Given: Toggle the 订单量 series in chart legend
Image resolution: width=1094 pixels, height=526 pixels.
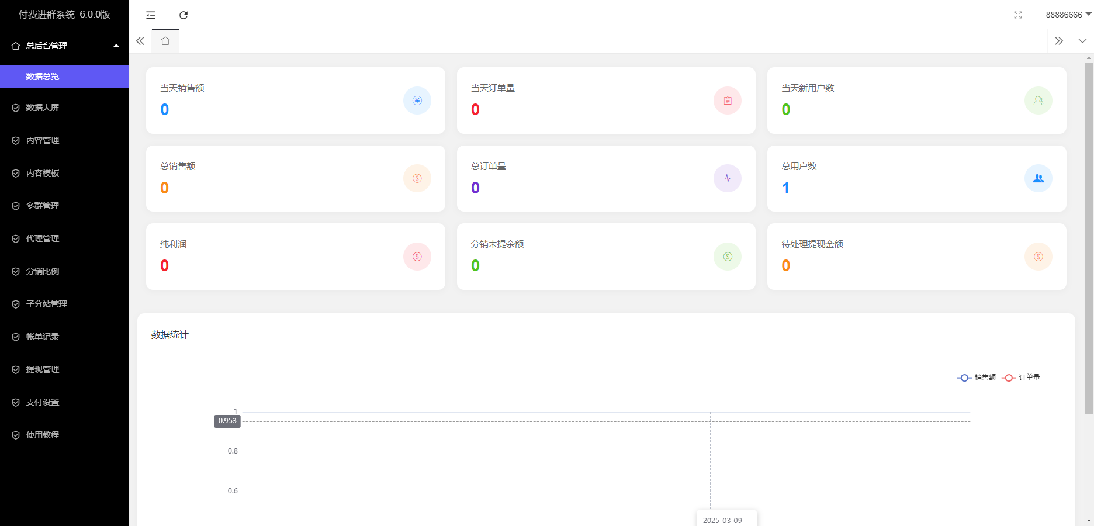Looking at the screenshot, I should point(1021,378).
